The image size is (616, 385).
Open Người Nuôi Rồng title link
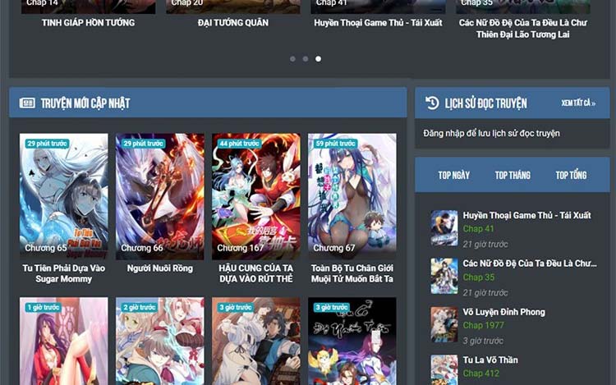[159, 268]
